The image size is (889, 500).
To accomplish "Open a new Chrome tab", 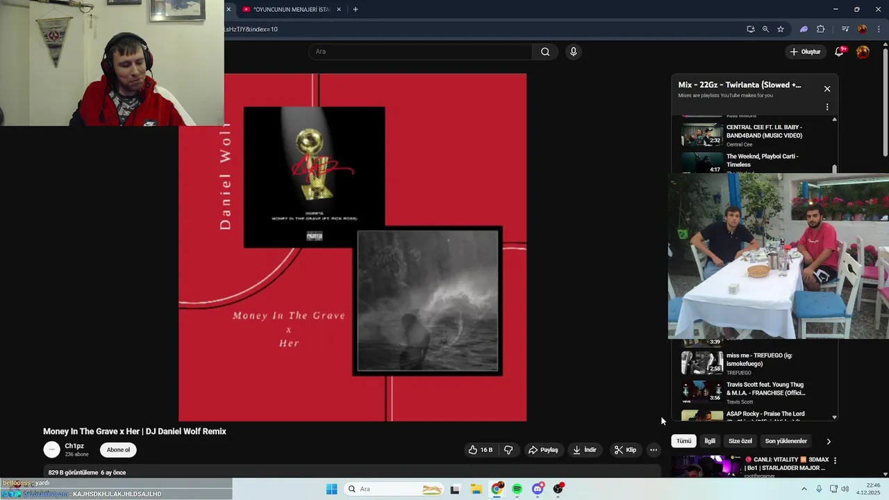I will pos(355,10).
